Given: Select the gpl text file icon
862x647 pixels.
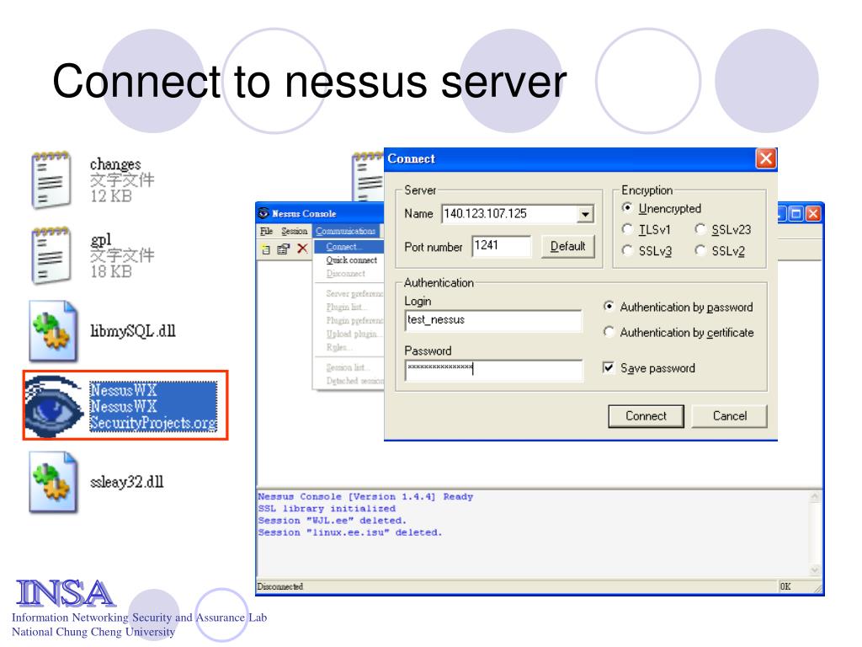Looking at the screenshot, I should [51, 255].
